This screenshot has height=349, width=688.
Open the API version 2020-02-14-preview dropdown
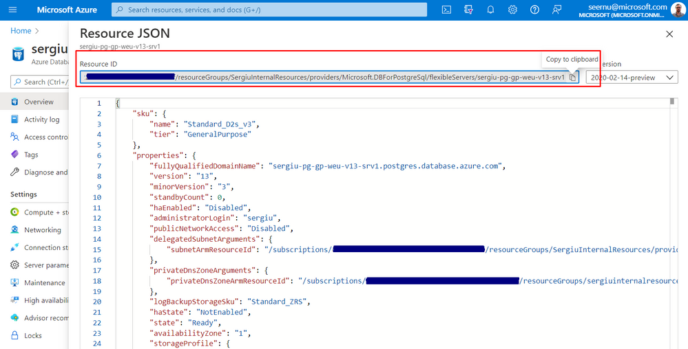pyautogui.click(x=632, y=78)
